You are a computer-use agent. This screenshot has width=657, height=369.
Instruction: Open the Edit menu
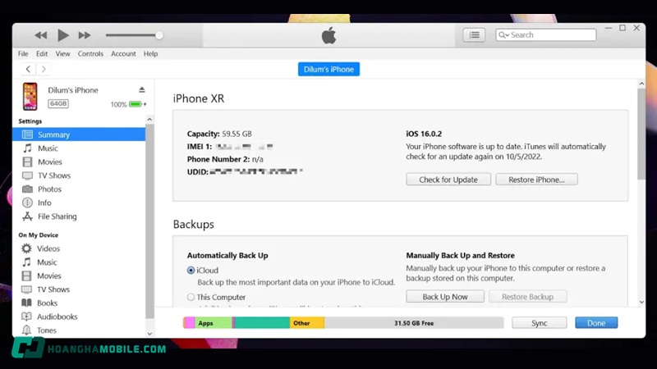[42, 53]
